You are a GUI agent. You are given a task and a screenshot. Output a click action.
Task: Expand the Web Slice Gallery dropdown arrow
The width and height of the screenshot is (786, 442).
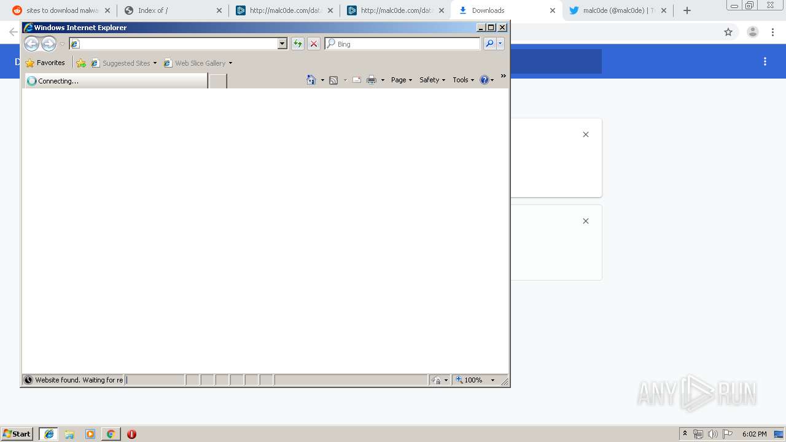coord(230,63)
